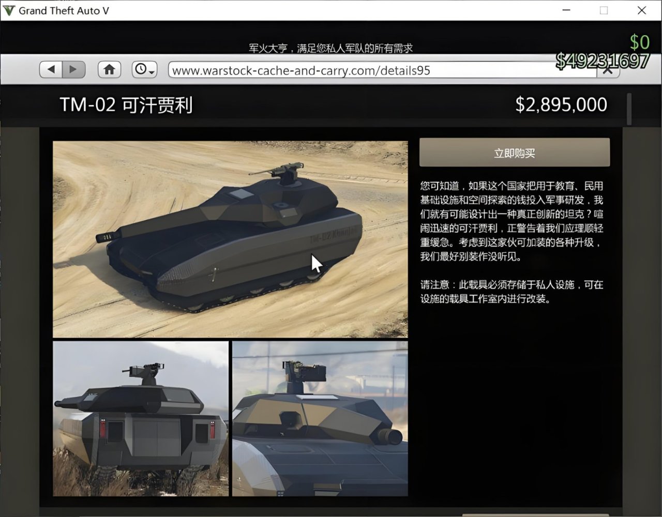Image resolution: width=662 pixels, height=517 pixels.
Task: Click the warstock-cache-and-carry URL address bar
Action: click(x=383, y=70)
